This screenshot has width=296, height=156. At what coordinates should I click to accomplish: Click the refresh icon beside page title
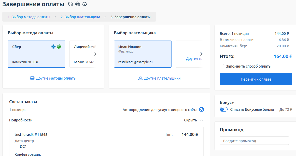click(70, 4)
